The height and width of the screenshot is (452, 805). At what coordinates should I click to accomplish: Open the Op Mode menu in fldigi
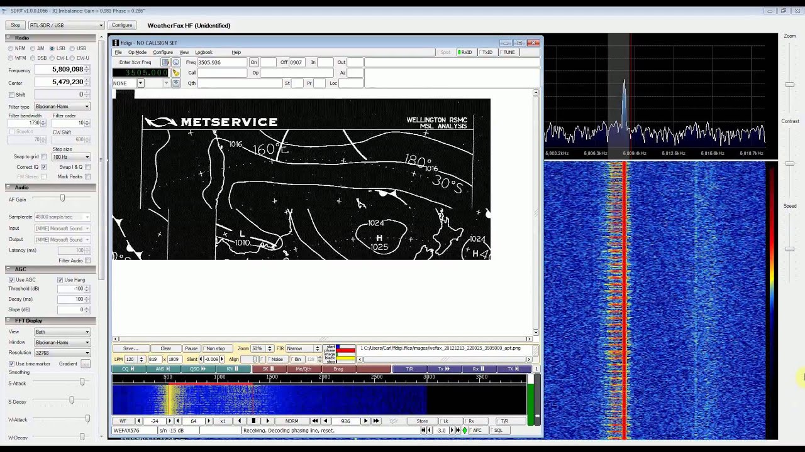[137, 52]
